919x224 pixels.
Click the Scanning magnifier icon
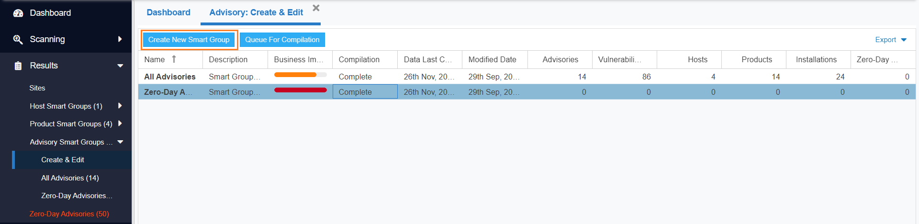click(x=18, y=39)
